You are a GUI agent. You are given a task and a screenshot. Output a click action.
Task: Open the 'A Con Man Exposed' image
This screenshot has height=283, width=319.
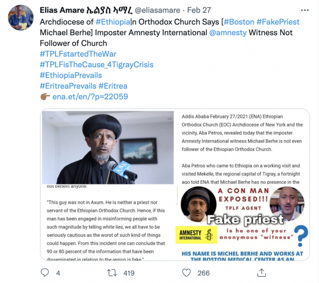pyautogui.click(x=243, y=223)
